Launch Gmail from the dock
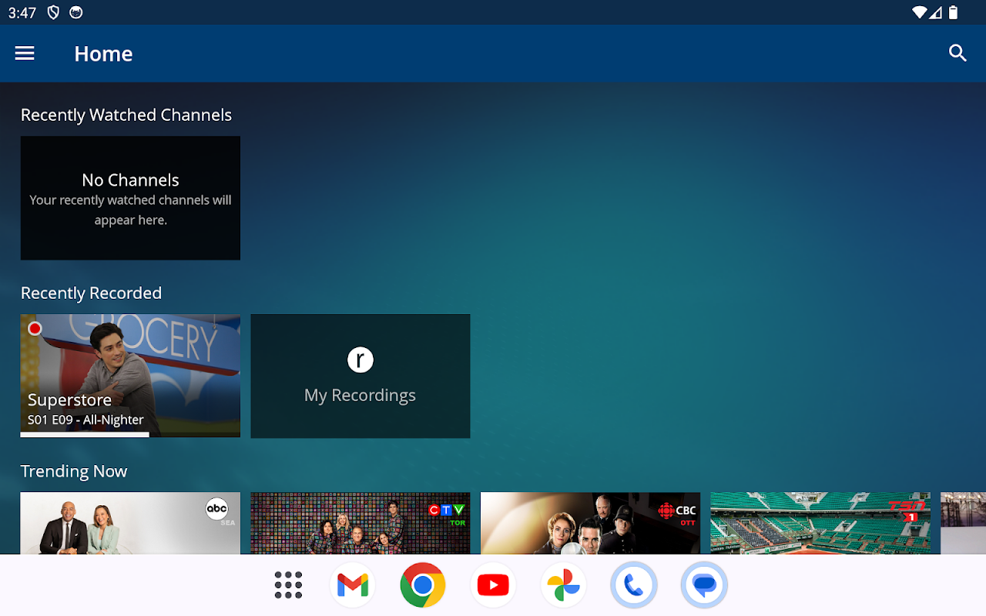The height and width of the screenshot is (616, 986). click(x=352, y=585)
